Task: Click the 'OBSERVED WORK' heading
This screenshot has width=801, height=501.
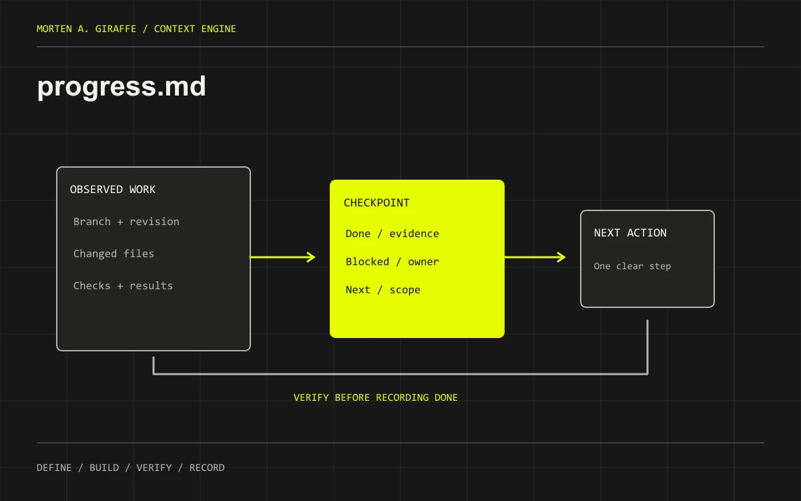Action: (113, 190)
